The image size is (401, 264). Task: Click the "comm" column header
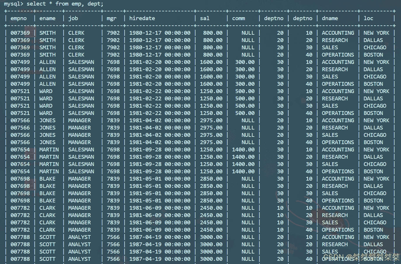[238, 18]
